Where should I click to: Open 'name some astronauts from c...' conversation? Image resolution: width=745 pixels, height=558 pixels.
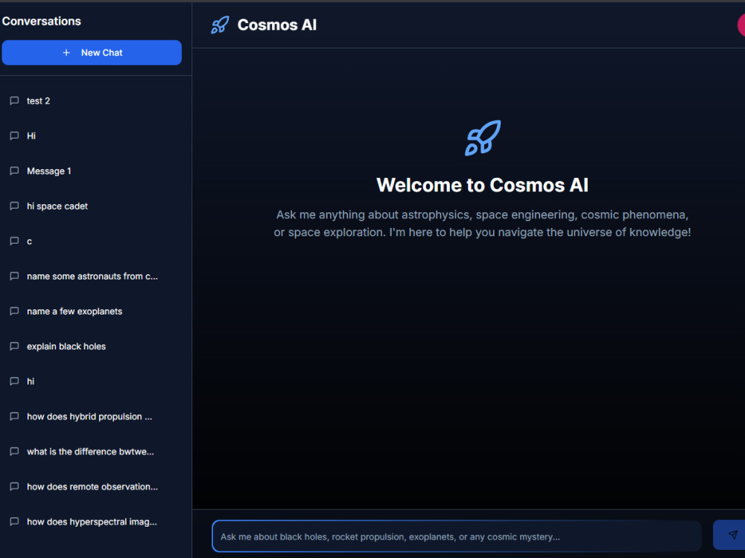92,276
